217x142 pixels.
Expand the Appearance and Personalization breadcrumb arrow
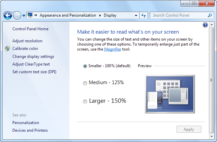[x=99, y=15]
